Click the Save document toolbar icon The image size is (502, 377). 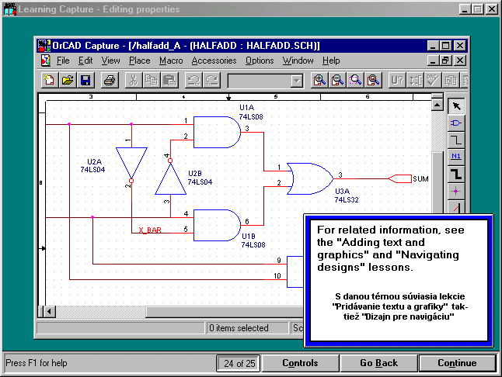tap(85, 80)
